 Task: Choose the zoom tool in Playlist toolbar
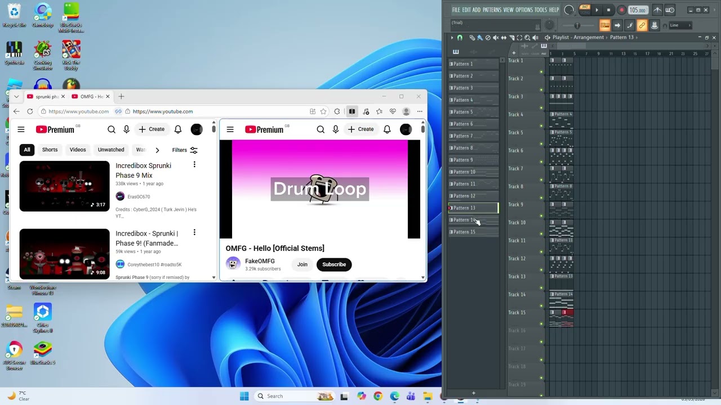[527, 38]
